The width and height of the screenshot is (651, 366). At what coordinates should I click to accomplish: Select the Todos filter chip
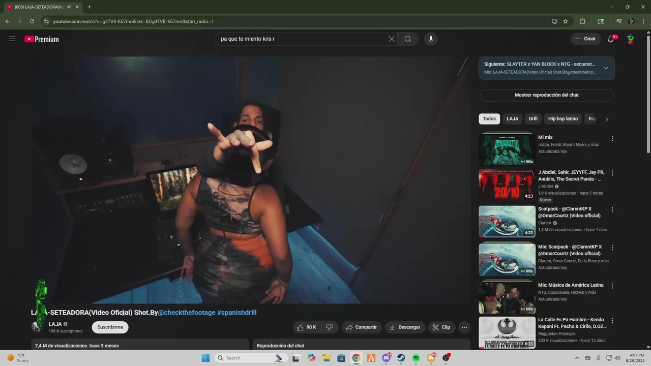(489, 119)
